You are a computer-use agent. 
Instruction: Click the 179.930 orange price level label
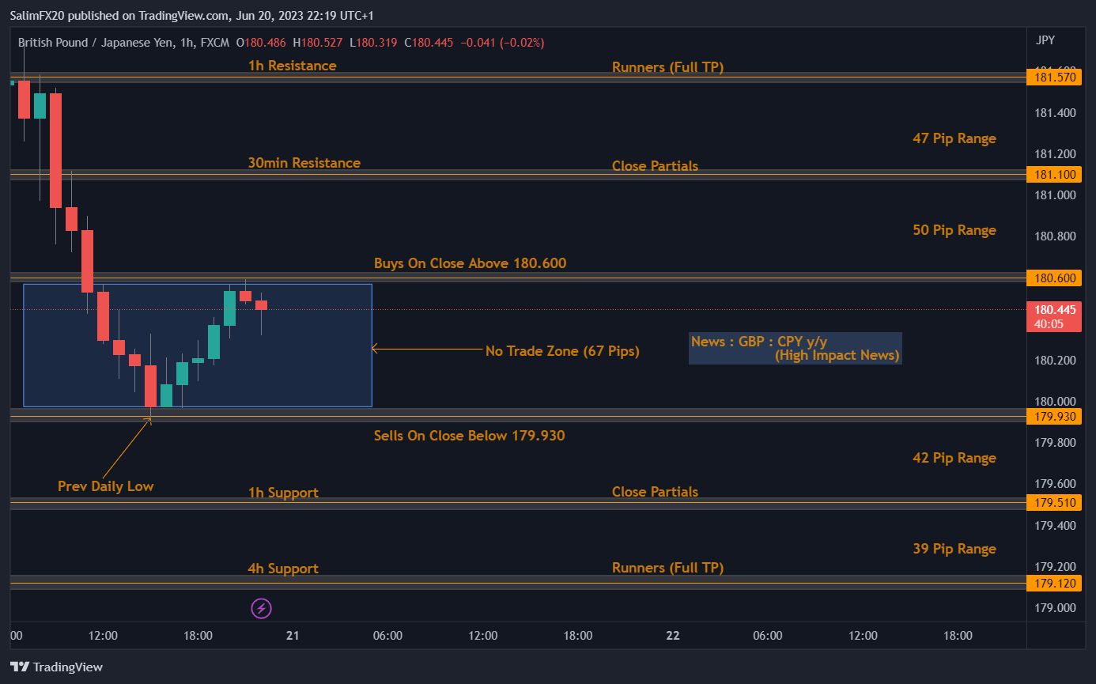point(1056,416)
